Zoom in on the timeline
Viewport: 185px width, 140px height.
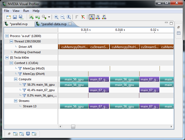pos(56,17)
